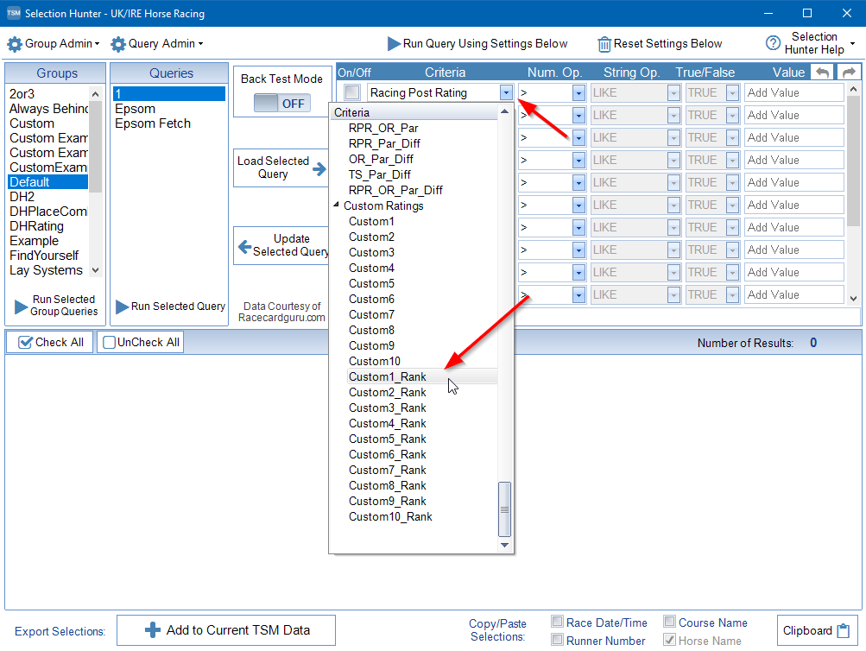Click the redo arrow above Value column

tap(849, 73)
